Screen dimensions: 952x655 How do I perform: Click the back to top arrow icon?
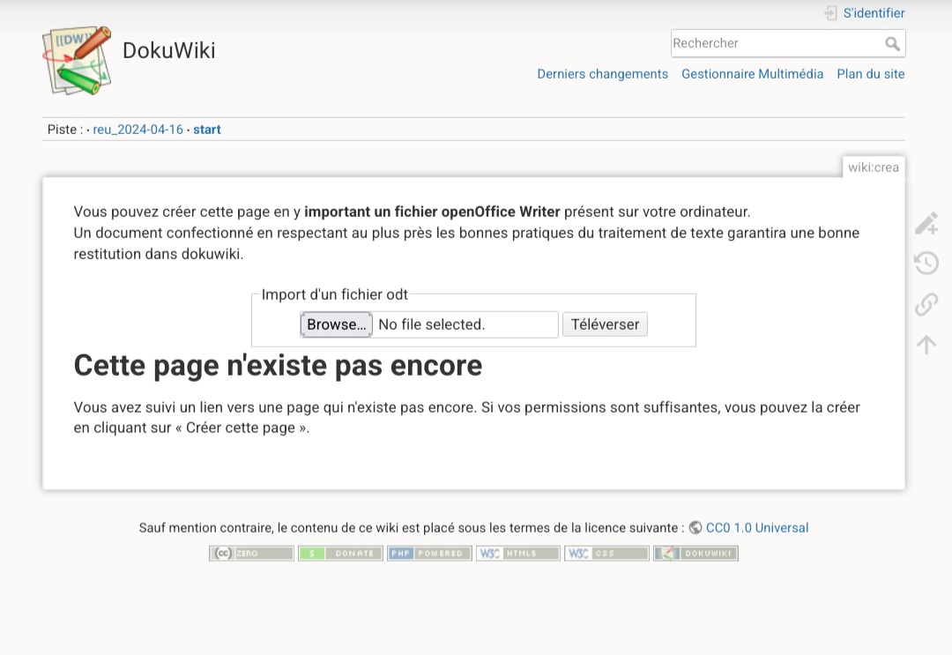[x=926, y=345]
